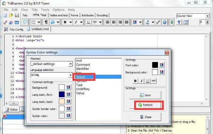213x134 pixels.
Task: Apply the italic tag from the main toolbar
Action: [x=76, y=22]
